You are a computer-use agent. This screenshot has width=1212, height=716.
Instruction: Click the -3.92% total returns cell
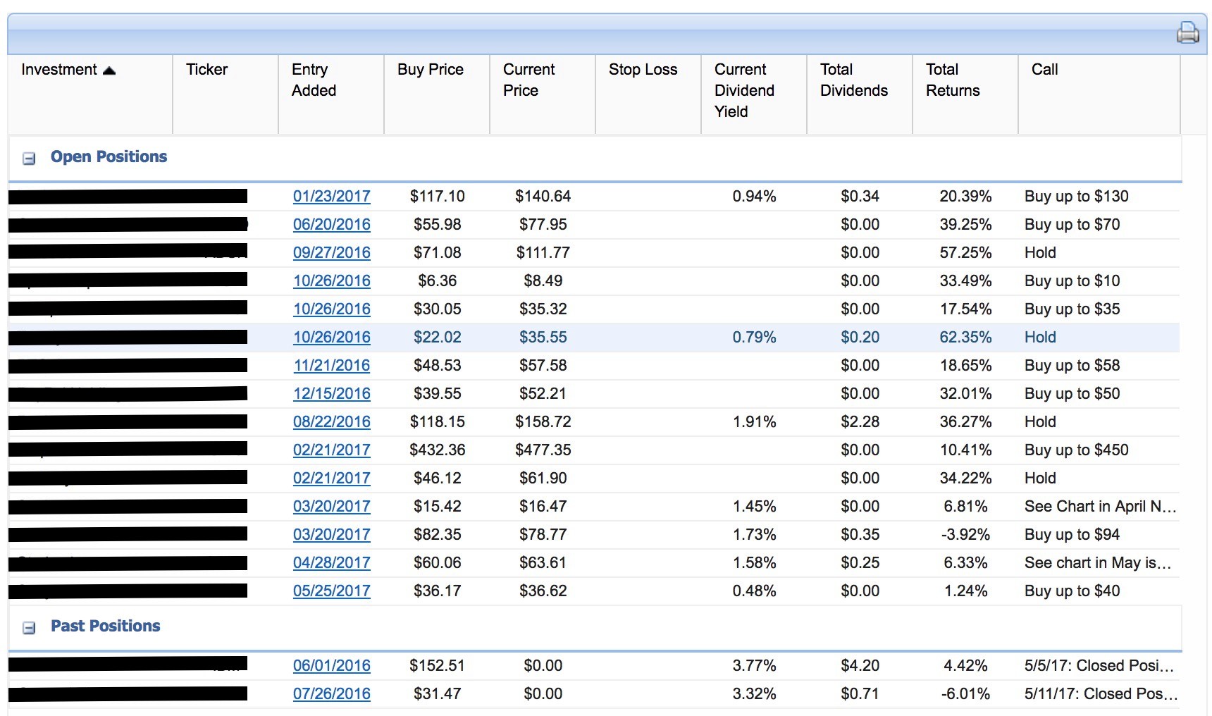[966, 535]
